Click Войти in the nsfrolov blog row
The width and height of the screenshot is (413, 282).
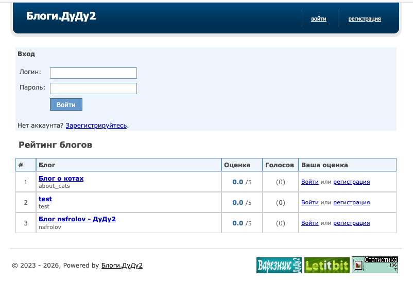(x=310, y=223)
